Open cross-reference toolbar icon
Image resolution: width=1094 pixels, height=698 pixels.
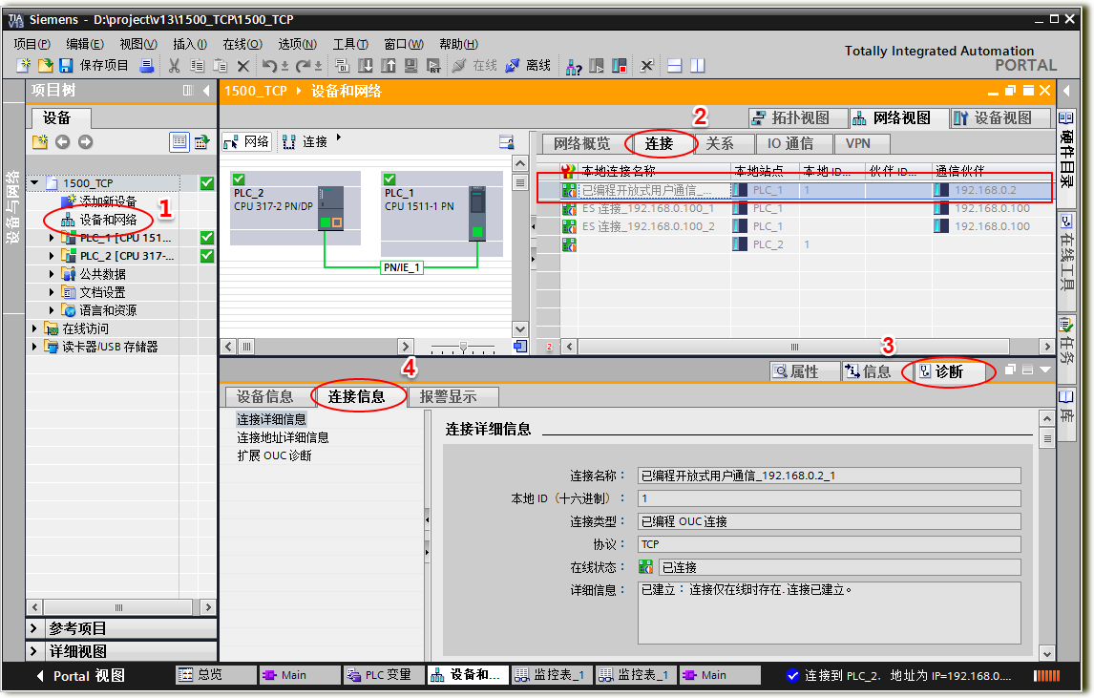[647, 66]
